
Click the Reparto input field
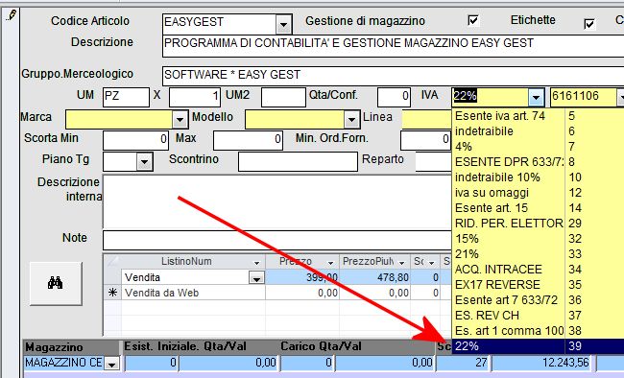[434, 162]
